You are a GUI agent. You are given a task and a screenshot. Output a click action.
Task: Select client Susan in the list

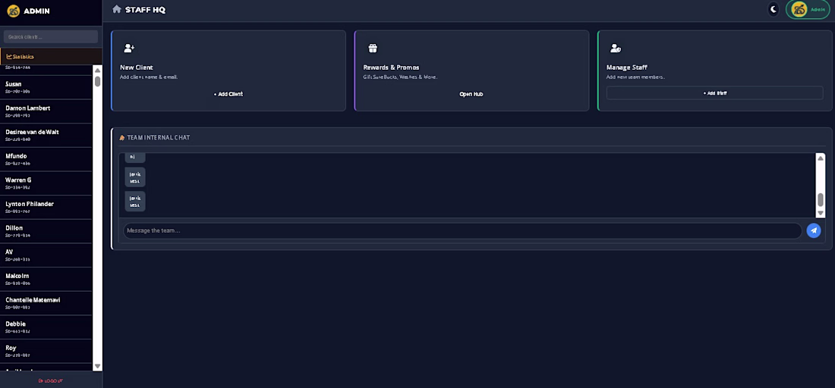click(x=46, y=87)
